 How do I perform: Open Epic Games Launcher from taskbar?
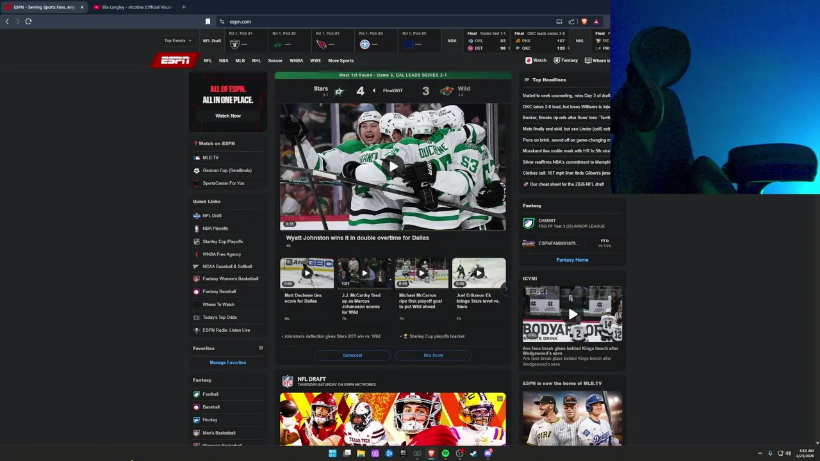click(403, 453)
